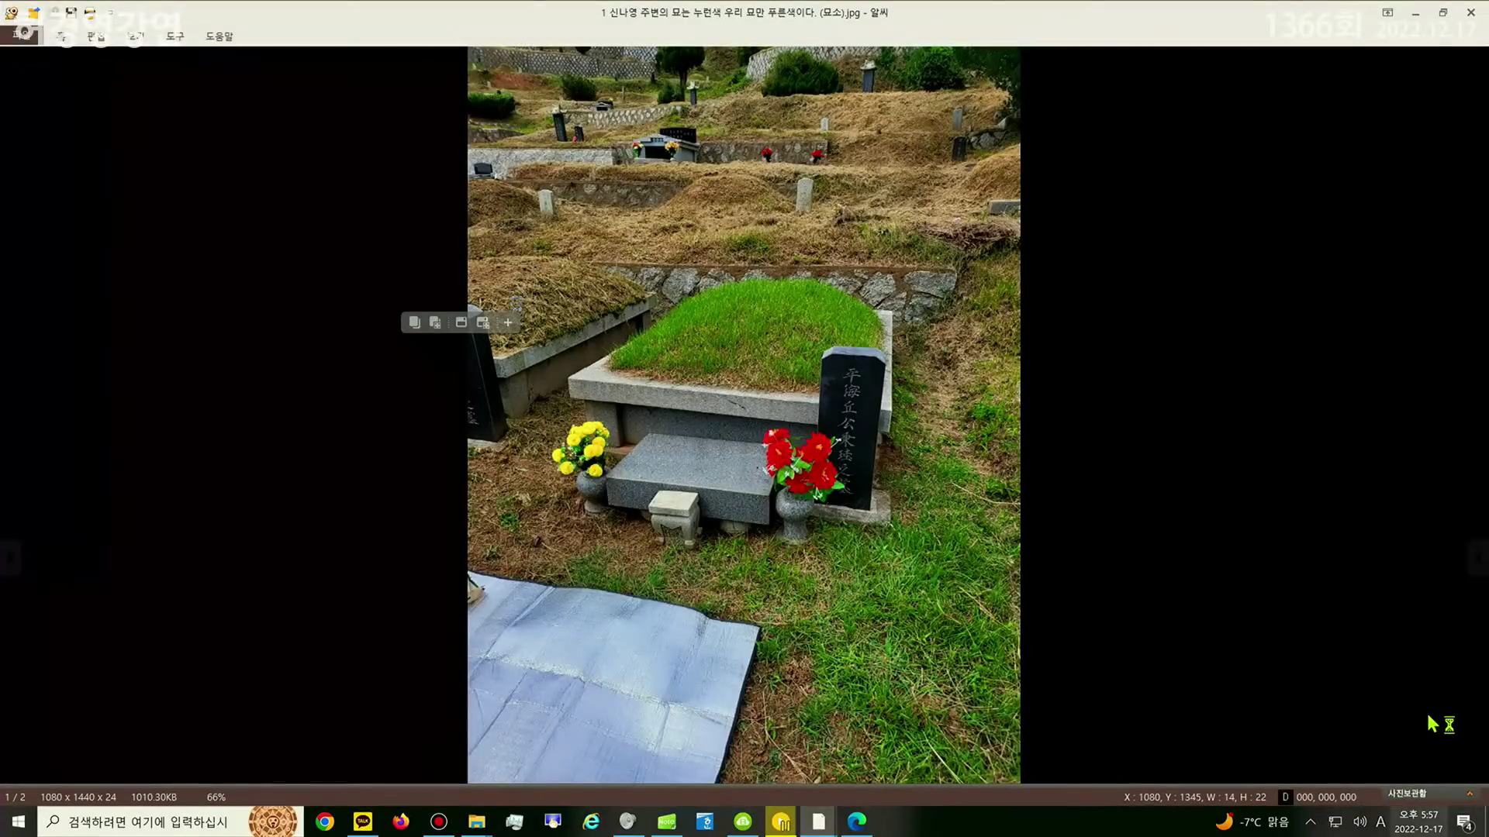Image resolution: width=1489 pixels, height=837 pixels.
Task: Click the -7°C 맑음 weather widget
Action: click(1252, 821)
